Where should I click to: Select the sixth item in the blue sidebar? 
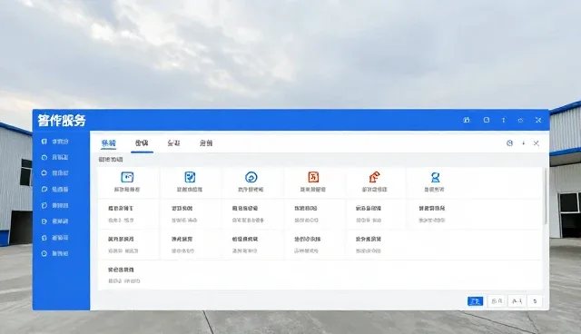pyautogui.click(x=55, y=221)
